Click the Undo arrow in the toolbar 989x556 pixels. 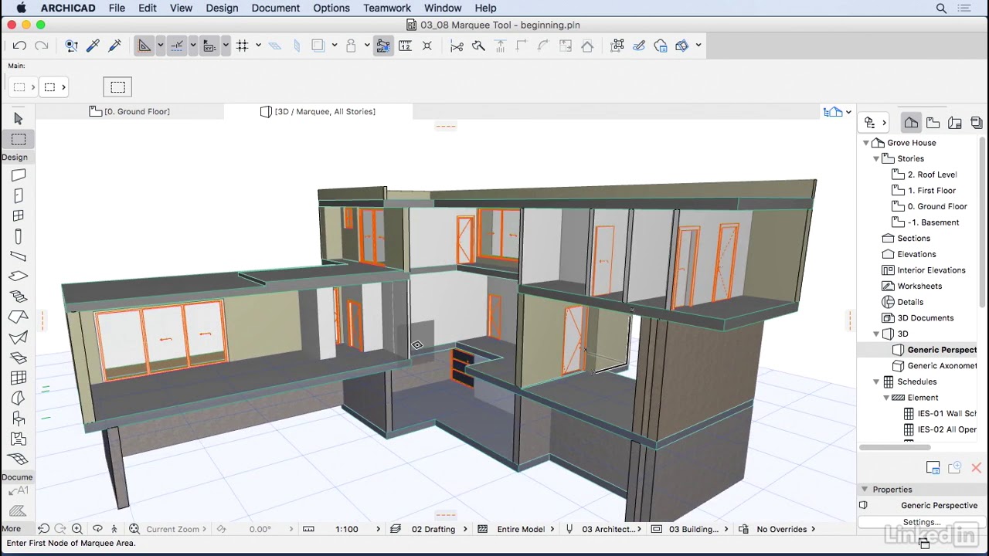point(19,46)
